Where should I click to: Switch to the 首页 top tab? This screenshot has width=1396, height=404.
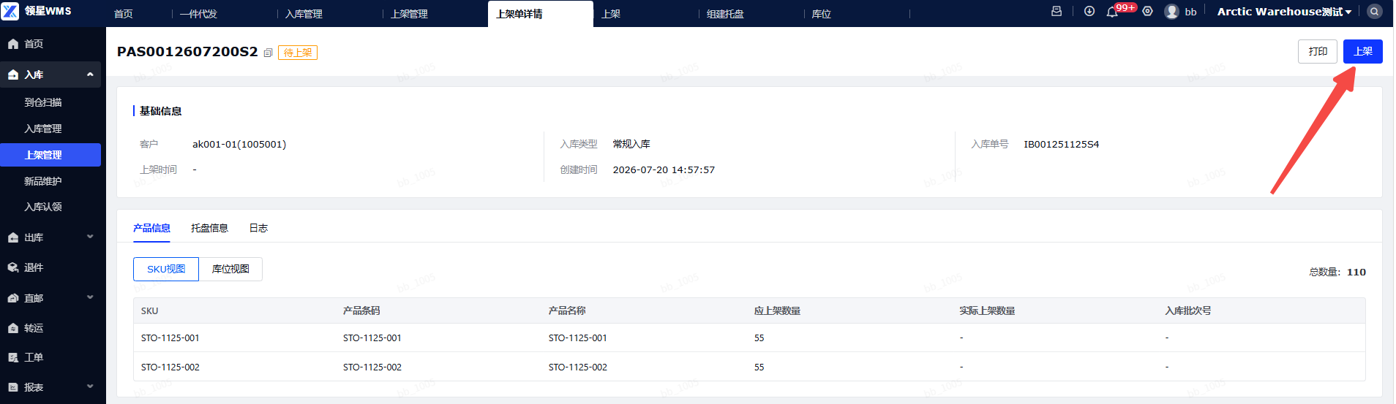click(124, 14)
